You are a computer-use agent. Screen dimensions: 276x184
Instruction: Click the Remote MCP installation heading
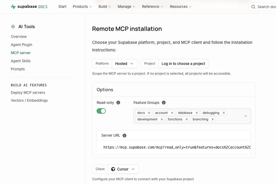point(127,29)
